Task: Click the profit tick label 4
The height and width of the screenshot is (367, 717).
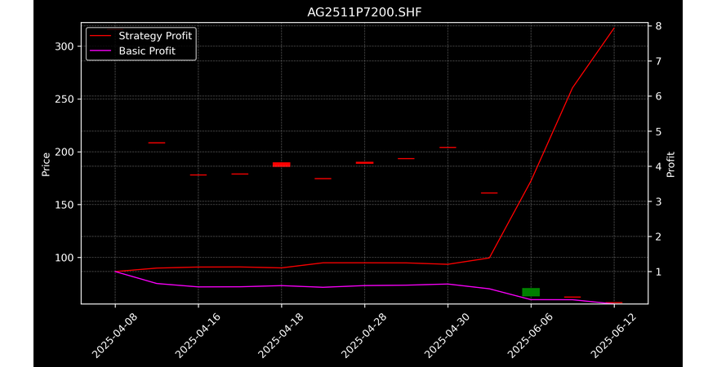Action: click(x=658, y=166)
